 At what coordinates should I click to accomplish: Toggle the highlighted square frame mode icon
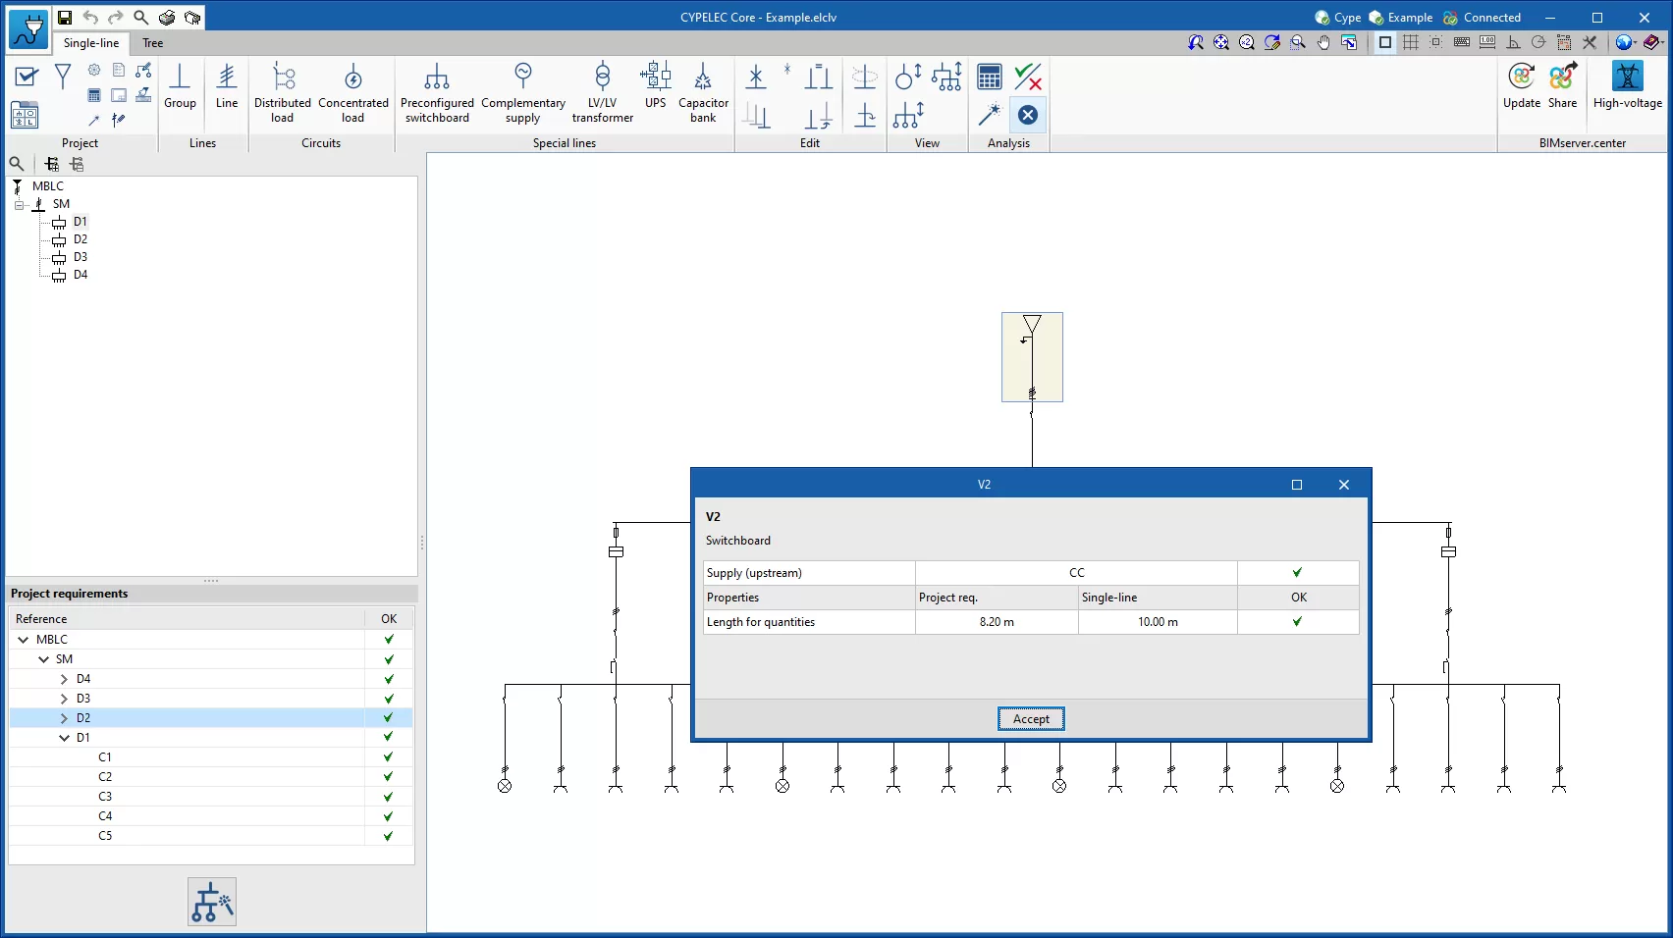[1385, 42]
